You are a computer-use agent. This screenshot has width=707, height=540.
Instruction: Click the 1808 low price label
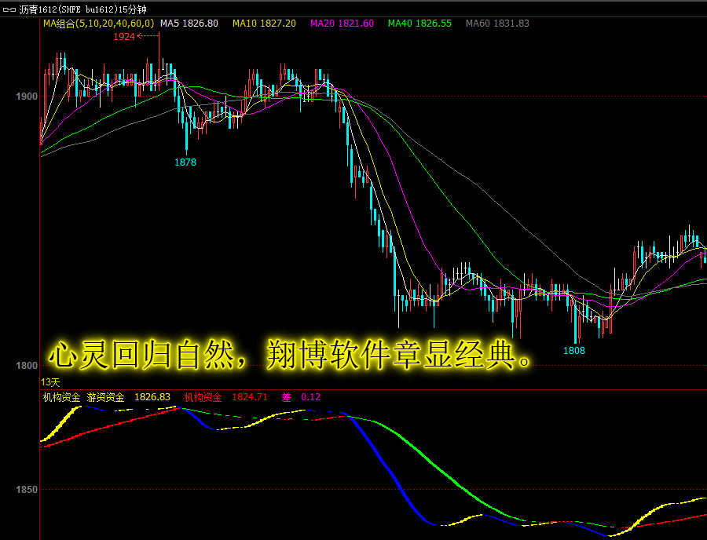(574, 350)
